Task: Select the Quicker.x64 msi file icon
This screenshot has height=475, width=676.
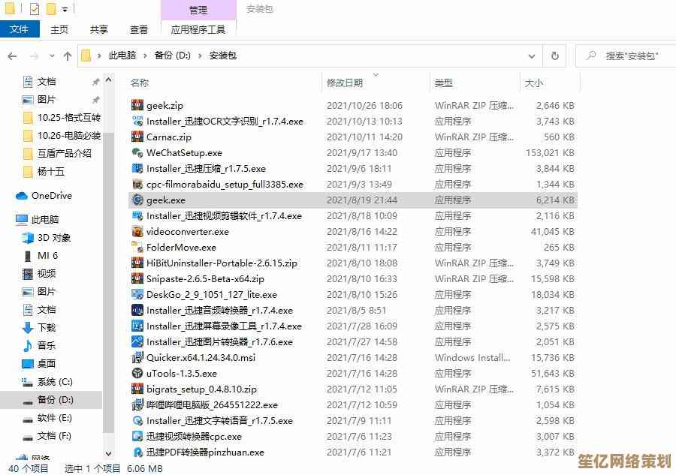Action: 137,358
